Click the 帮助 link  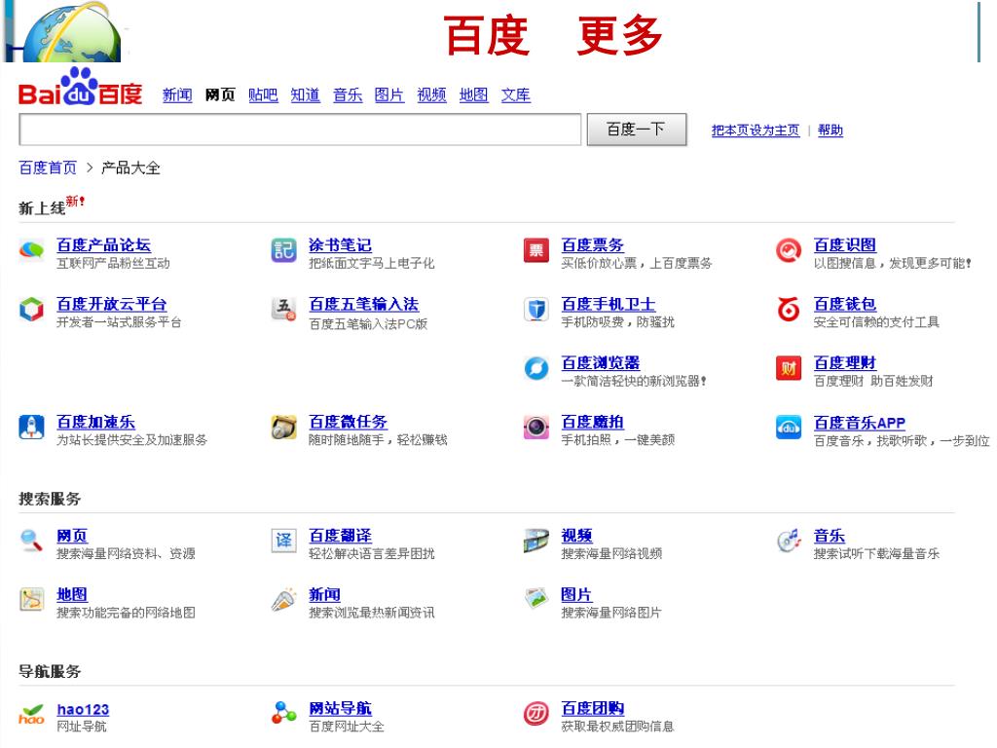point(831,131)
